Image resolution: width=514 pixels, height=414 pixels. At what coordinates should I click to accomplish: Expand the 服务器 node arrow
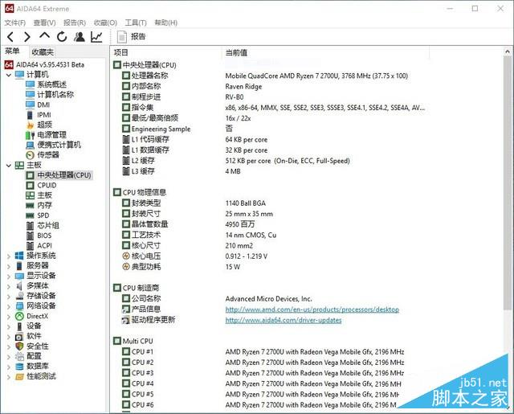(9, 266)
